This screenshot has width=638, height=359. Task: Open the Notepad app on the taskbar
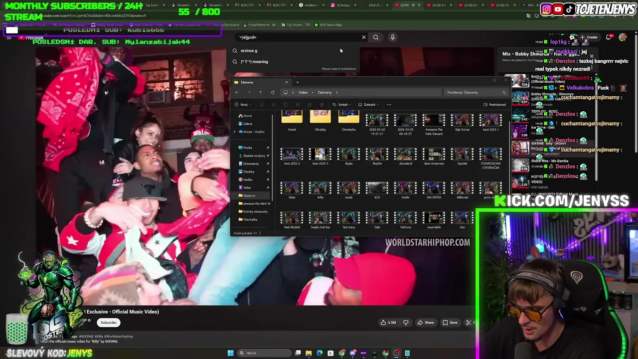[x=407, y=353]
